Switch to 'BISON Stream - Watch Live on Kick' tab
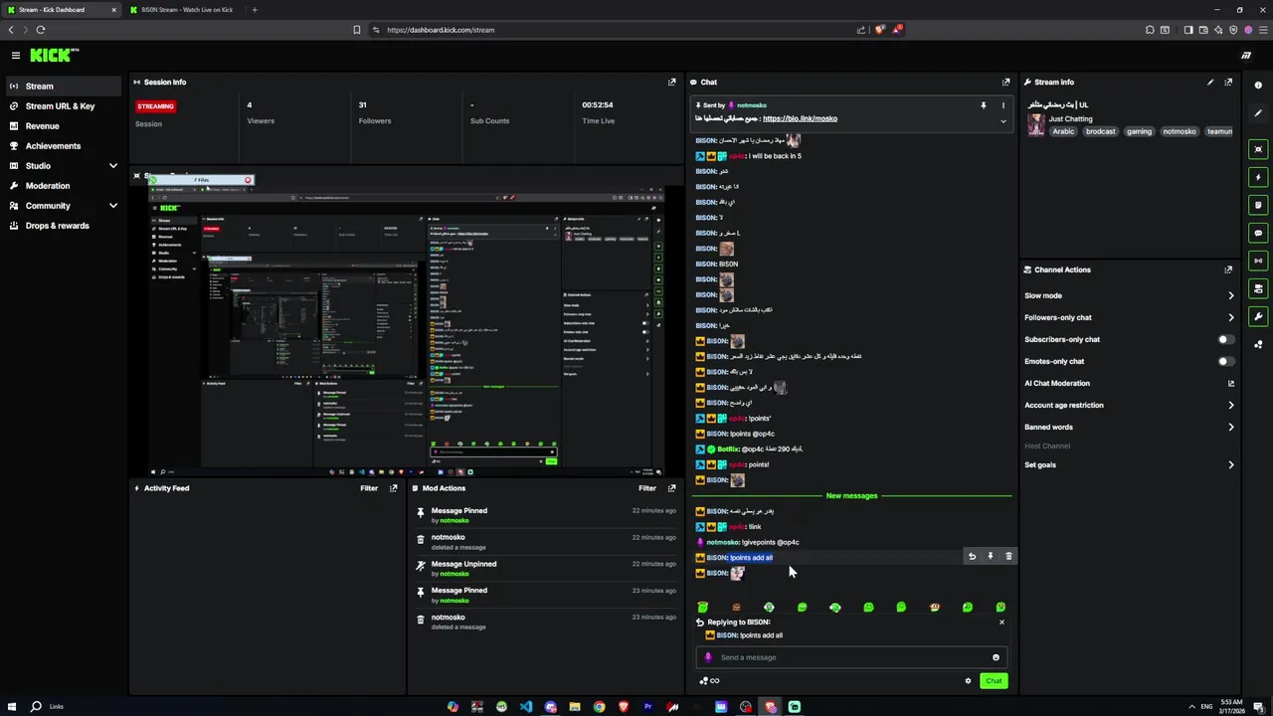The image size is (1273, 716). click(185, 10)
